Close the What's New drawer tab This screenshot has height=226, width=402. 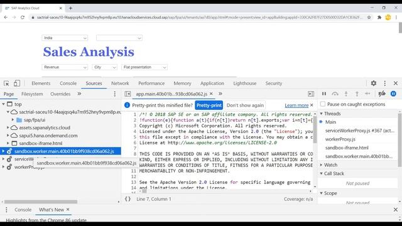click(x=68, y=209)
